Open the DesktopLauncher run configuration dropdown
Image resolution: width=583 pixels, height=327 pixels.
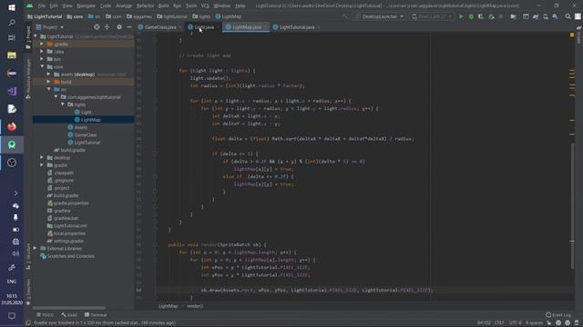[x=379, y=16]
